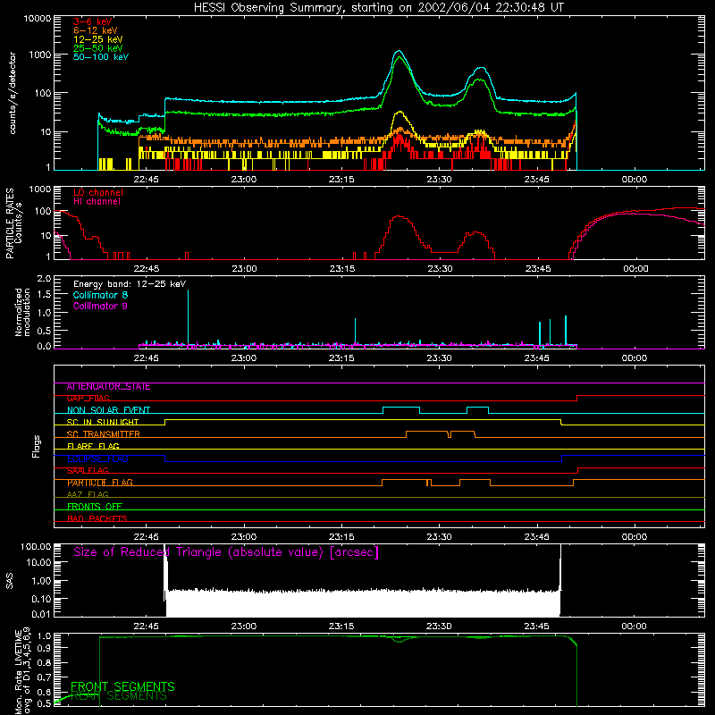Click the 'ATTENUATOR_STATE' flag label
The height and width of the screenshot is (715, 715).
108,387
